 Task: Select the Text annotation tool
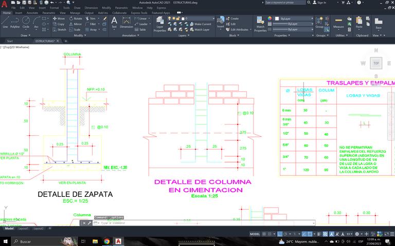114,23
